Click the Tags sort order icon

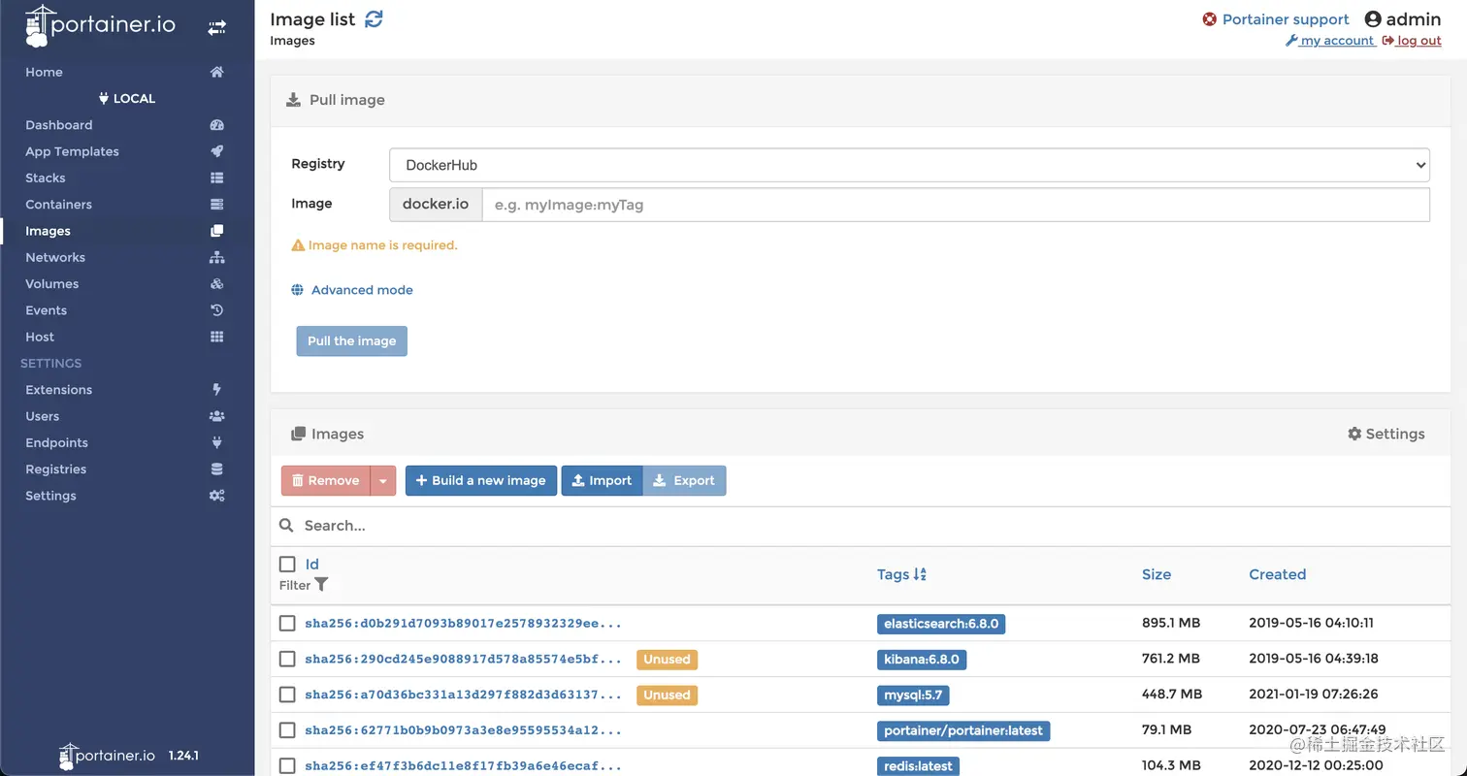click(x=921, y=574)
